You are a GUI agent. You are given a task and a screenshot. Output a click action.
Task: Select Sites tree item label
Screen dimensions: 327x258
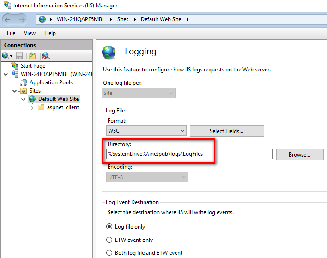35,91
